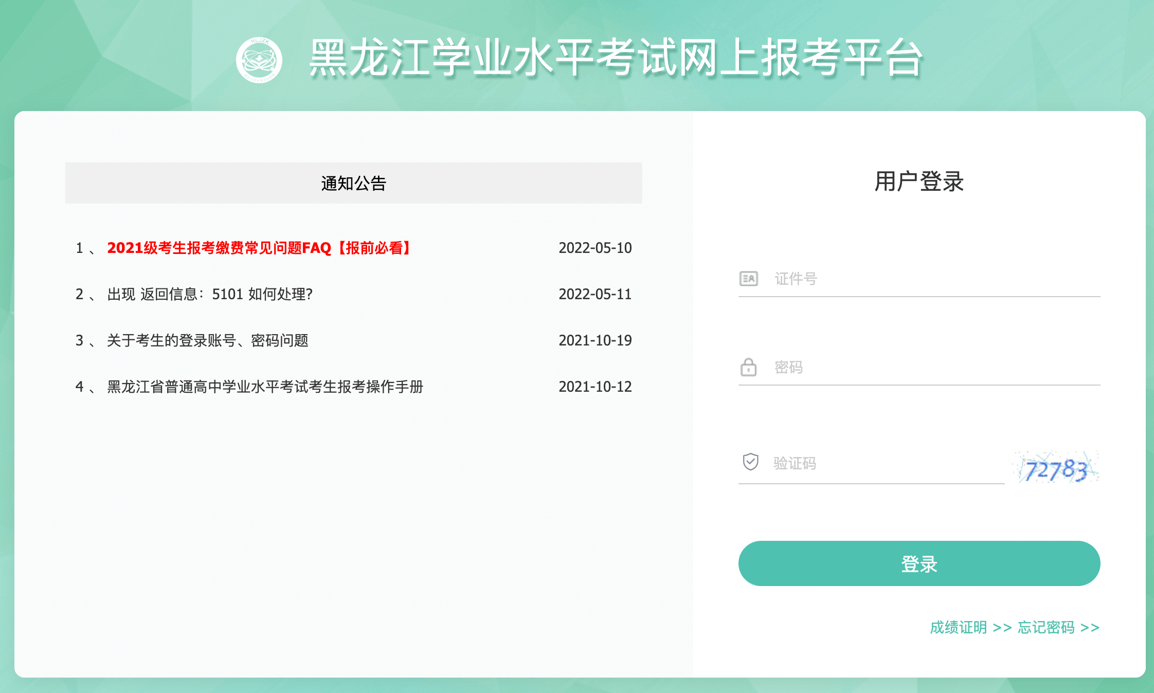Open the 考生报考操作手册 notice
This screenshot has height=693, width=1154.
pyautogui.click(x=265, y=387)
